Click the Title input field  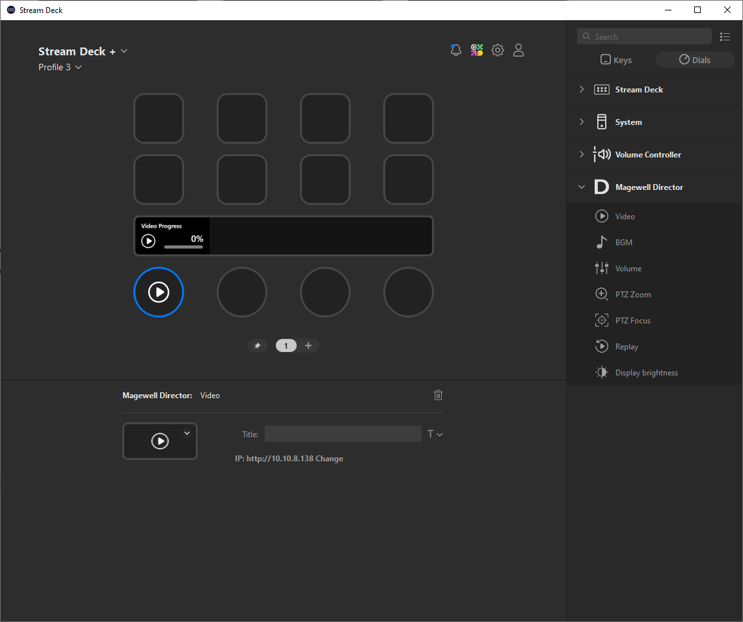(x=343, y=434)
